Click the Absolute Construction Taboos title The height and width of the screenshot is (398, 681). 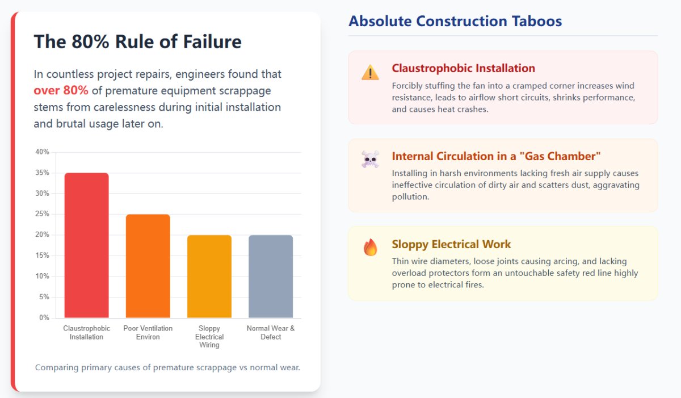click(x=455, y=22)
